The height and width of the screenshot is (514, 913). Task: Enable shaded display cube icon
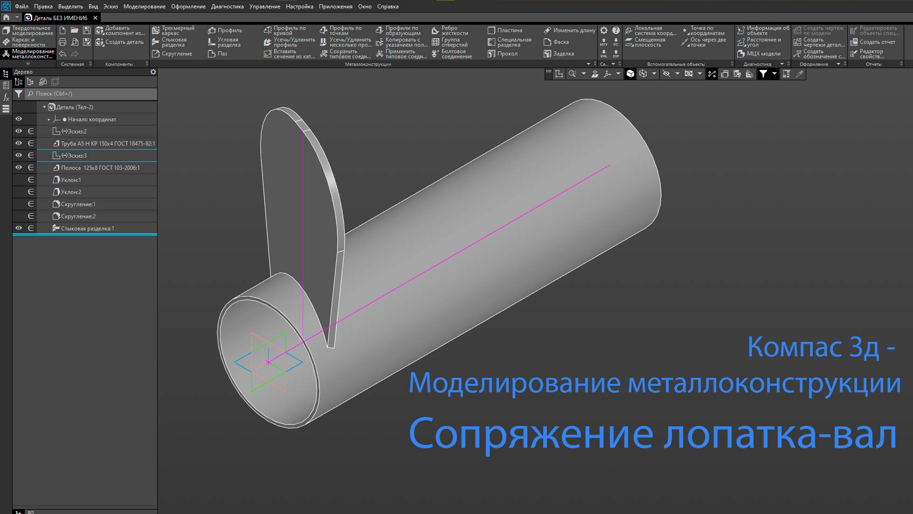point(630,74)
